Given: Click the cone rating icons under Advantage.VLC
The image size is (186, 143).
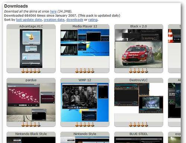Looking at the screenshot, I should click(x=31, y=71).
